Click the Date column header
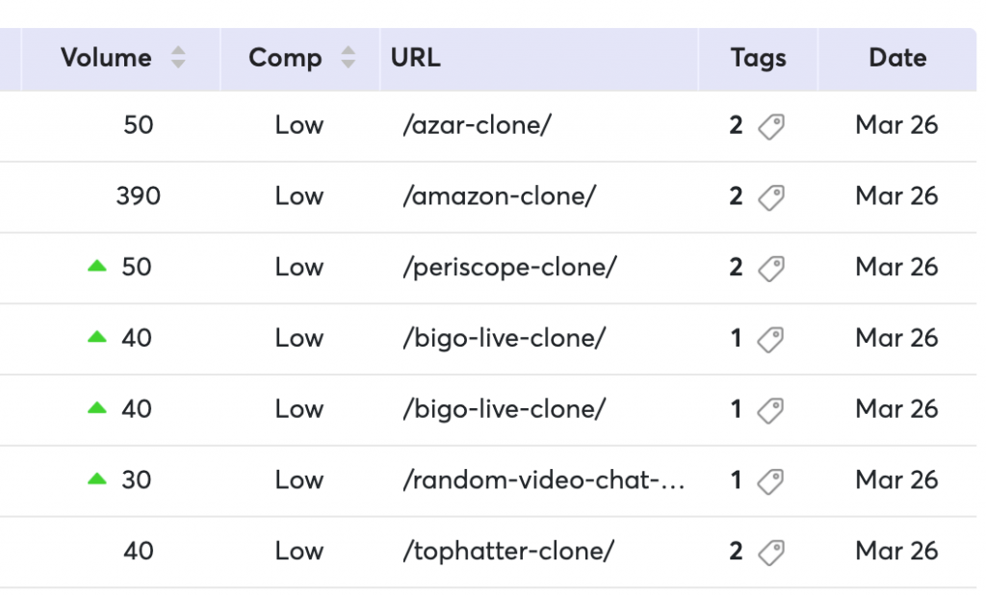Viewport: 986px width, 596px height. click(x=897, y=58)
